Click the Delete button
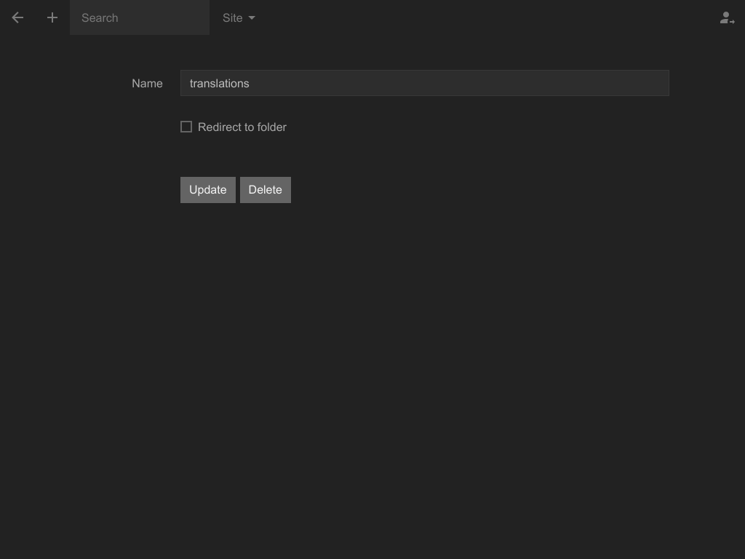Viewport: 745px width, 559px height. [265, 190]
